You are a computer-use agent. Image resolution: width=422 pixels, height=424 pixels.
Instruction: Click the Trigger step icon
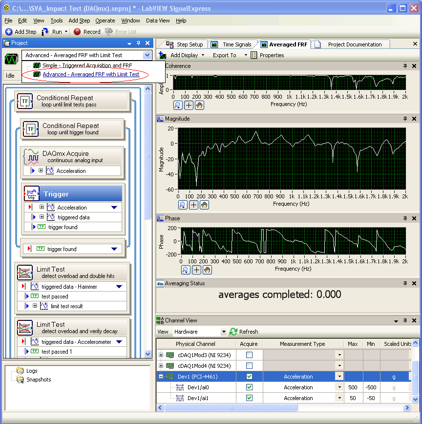(32, 193)
